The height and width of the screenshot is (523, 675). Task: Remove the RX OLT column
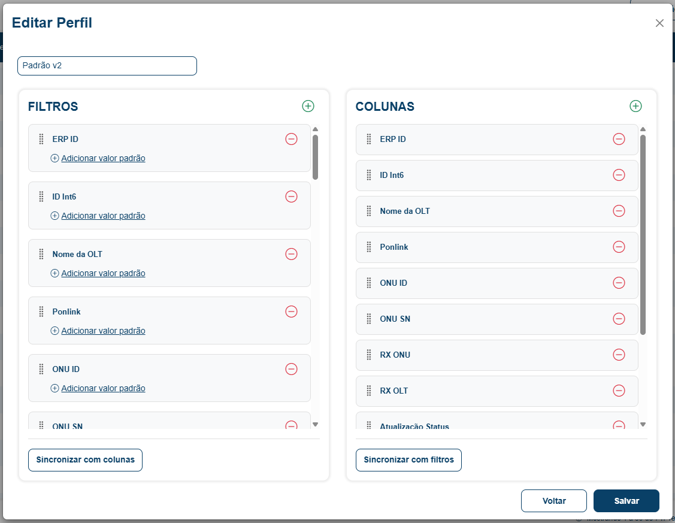(619, 391)
